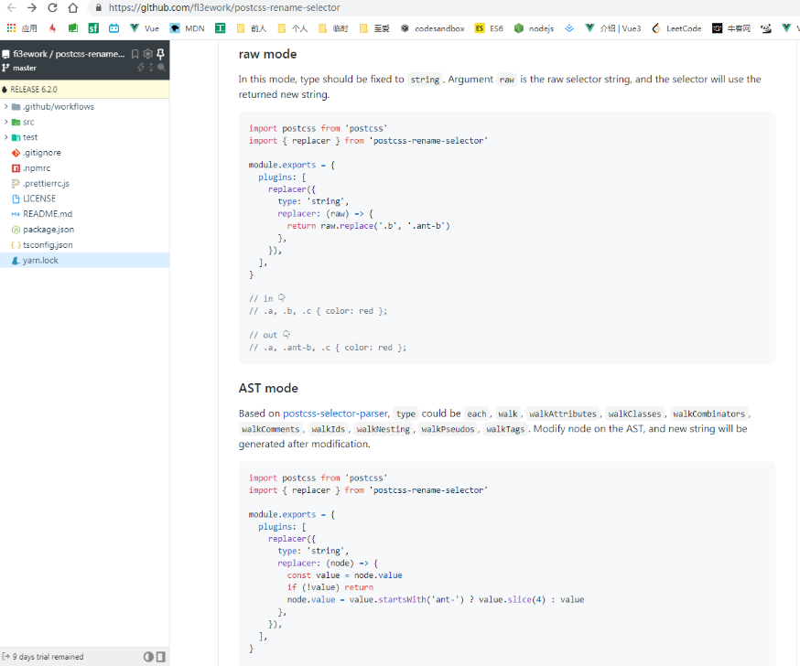Open the RELEASE 6.2.0 banner

85,90
